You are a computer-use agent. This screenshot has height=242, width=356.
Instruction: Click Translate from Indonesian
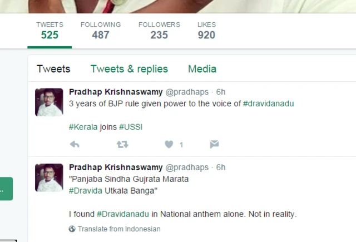(119, 229)
